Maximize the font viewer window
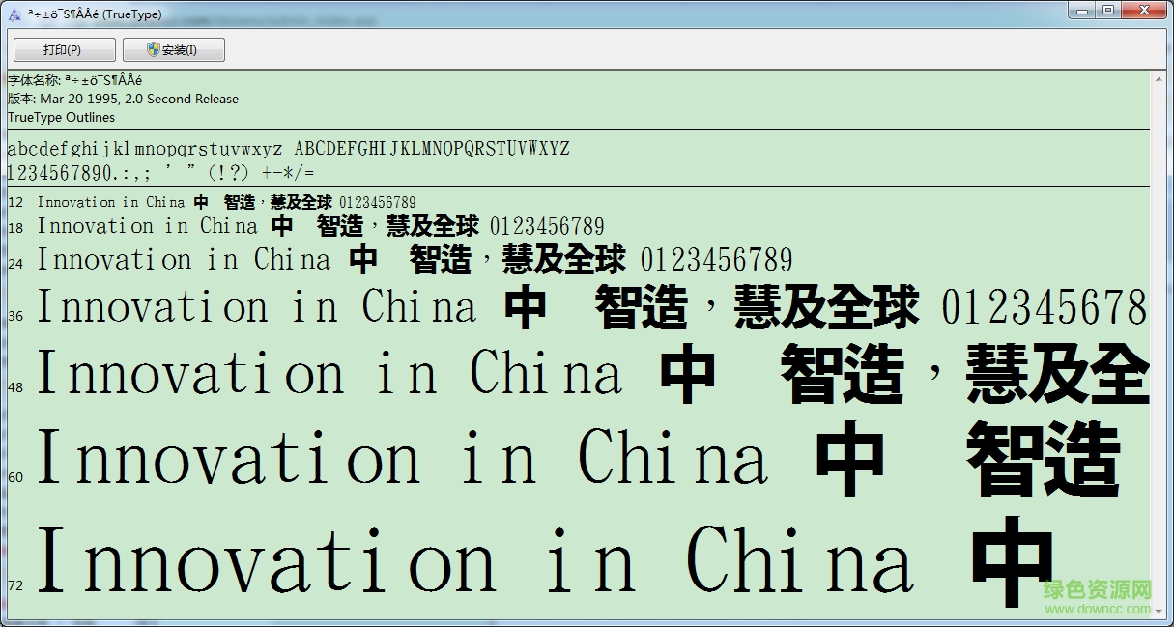This screenshot has width=1174, height=627. (x=1108, y=11)
